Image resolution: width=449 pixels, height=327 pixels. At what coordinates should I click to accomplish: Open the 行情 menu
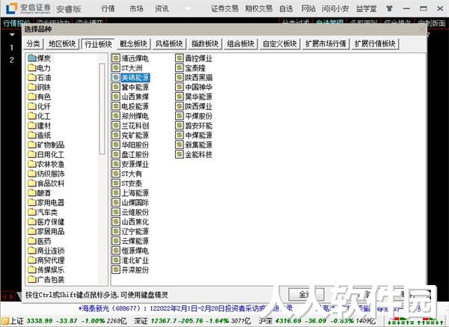108,9
